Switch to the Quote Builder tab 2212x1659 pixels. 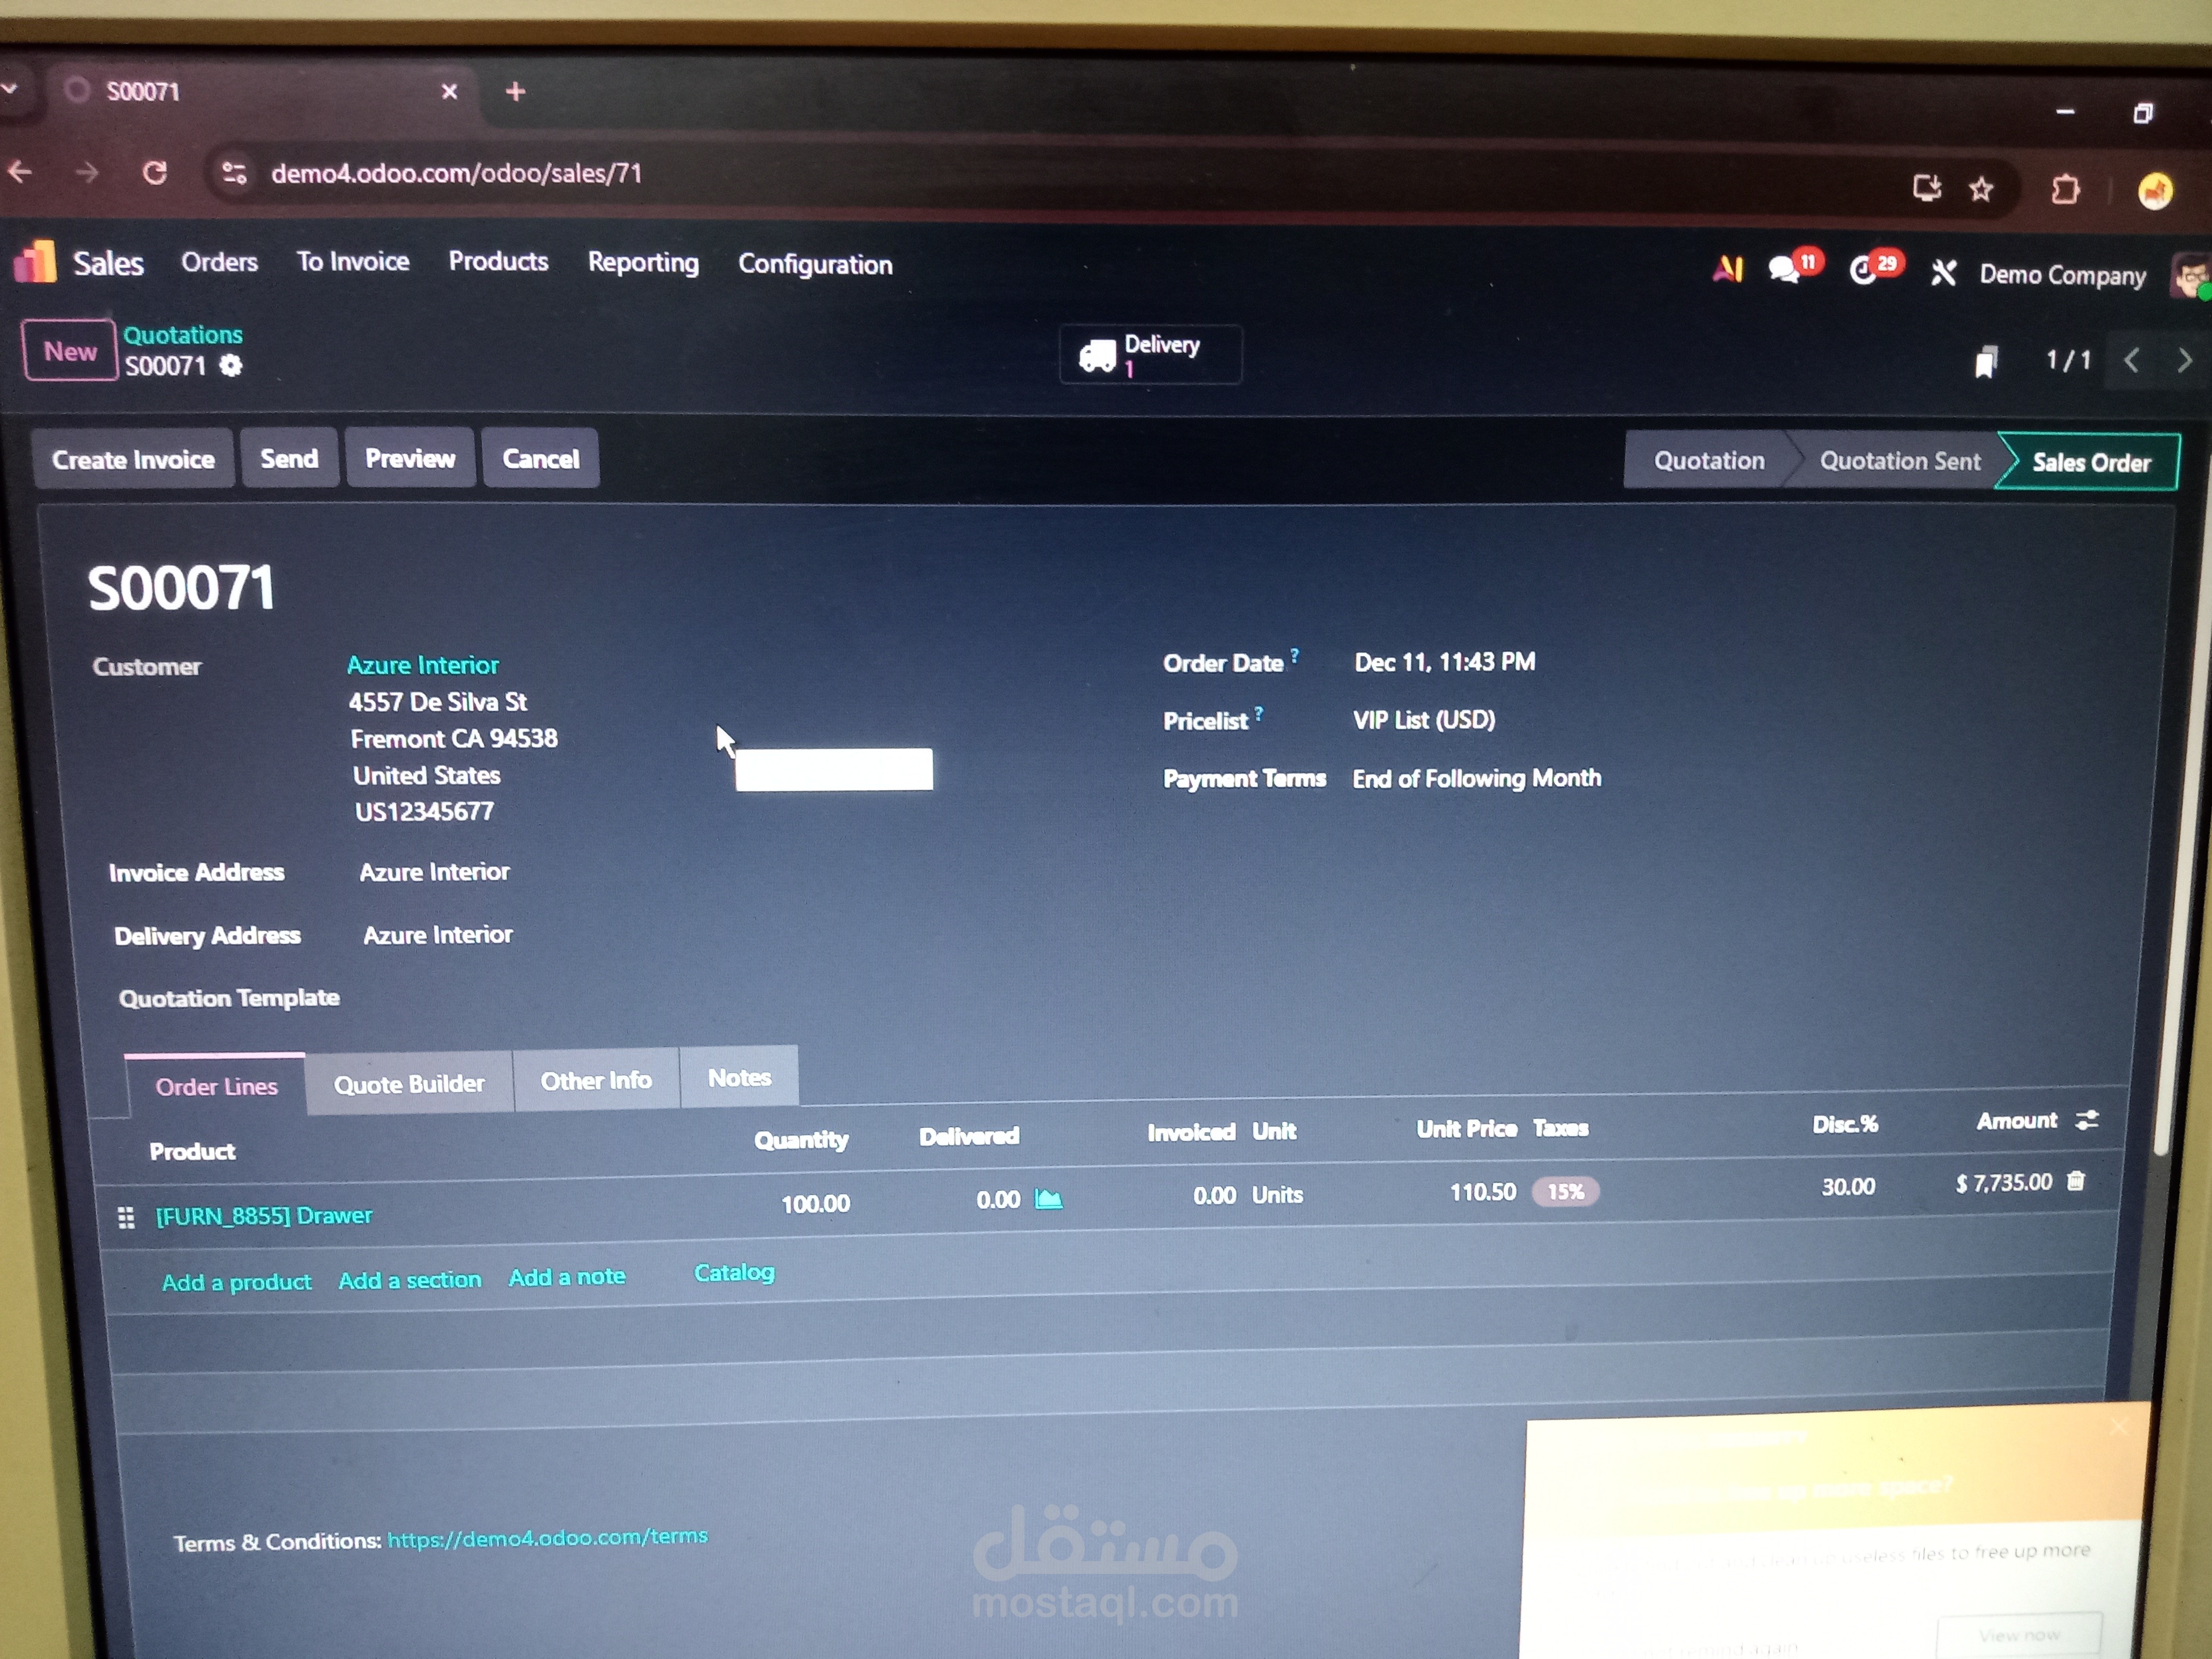click(x=409, y=1084)
